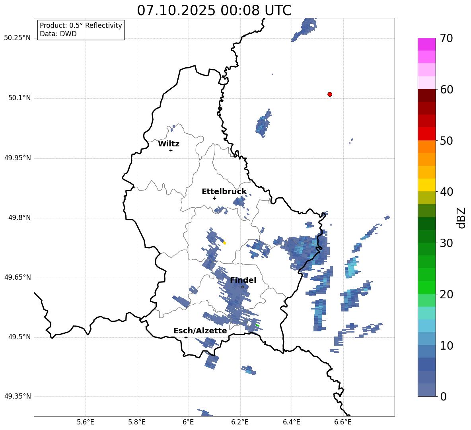This screenshot has width=471, height=430.
Task: Click the Findel station label
Action: (x=243, y=280)
